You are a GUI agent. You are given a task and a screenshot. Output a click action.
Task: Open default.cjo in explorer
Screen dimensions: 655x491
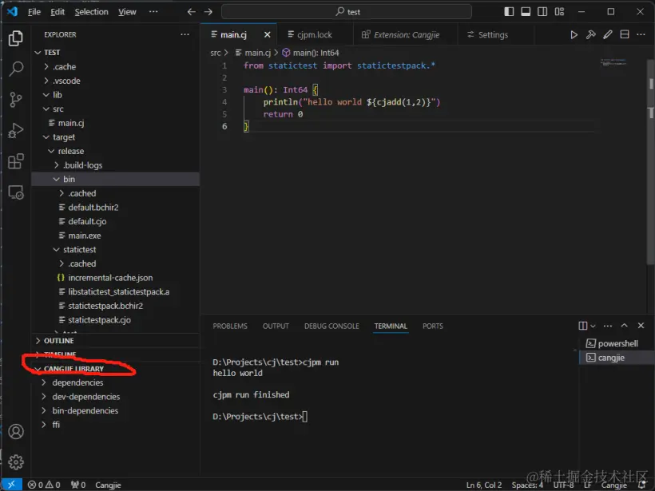click(x=87, y=221)
